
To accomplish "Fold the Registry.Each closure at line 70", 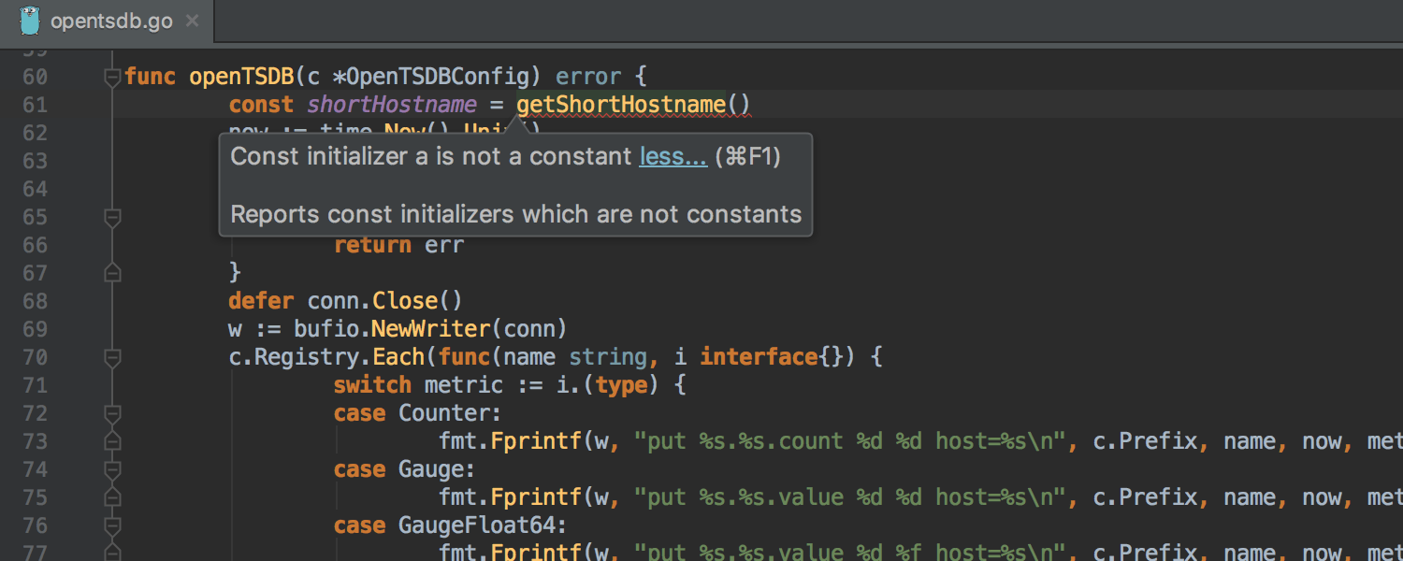I will pyautogui.click(x=112, y=357).
